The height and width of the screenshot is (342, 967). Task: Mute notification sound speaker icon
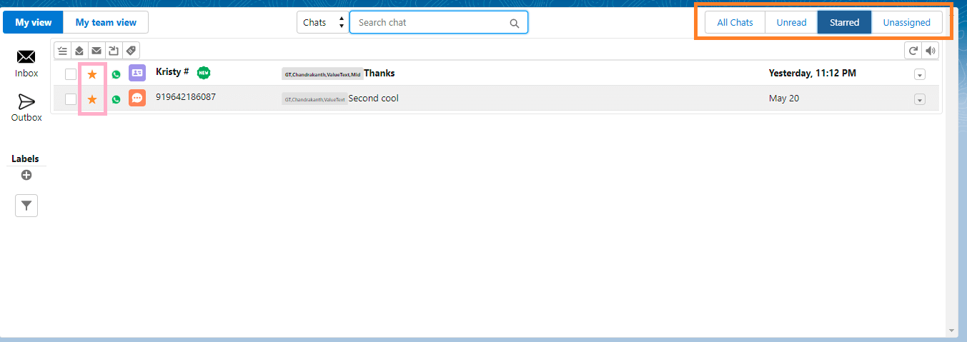[930, 51]
